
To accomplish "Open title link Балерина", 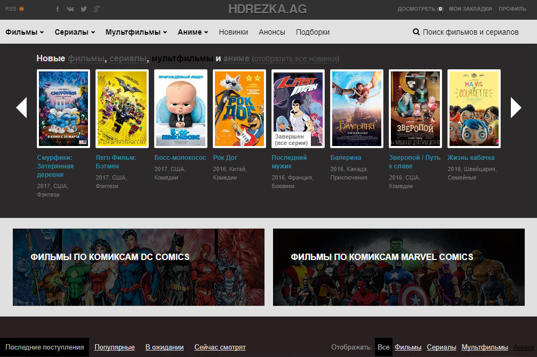I will tap(346, 157).
